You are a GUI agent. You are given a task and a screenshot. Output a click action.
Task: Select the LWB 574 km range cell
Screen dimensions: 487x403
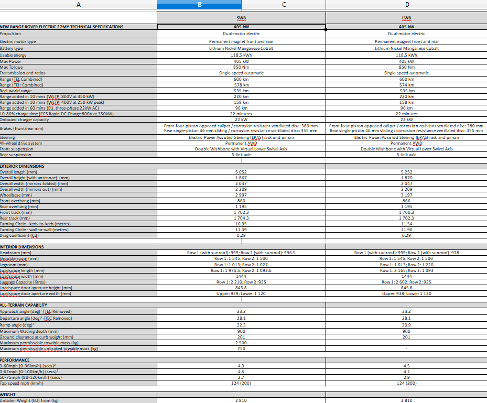[407, 85]
